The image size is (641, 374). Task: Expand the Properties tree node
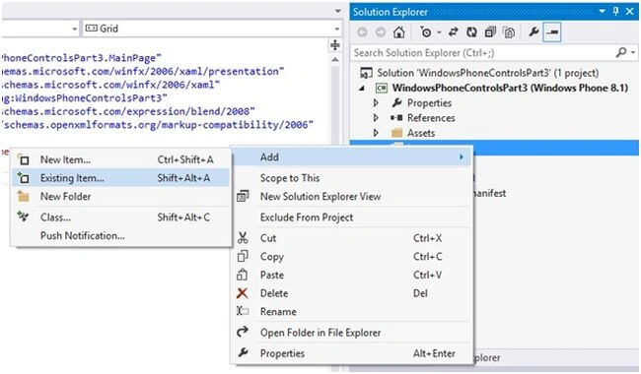(376, 102)
